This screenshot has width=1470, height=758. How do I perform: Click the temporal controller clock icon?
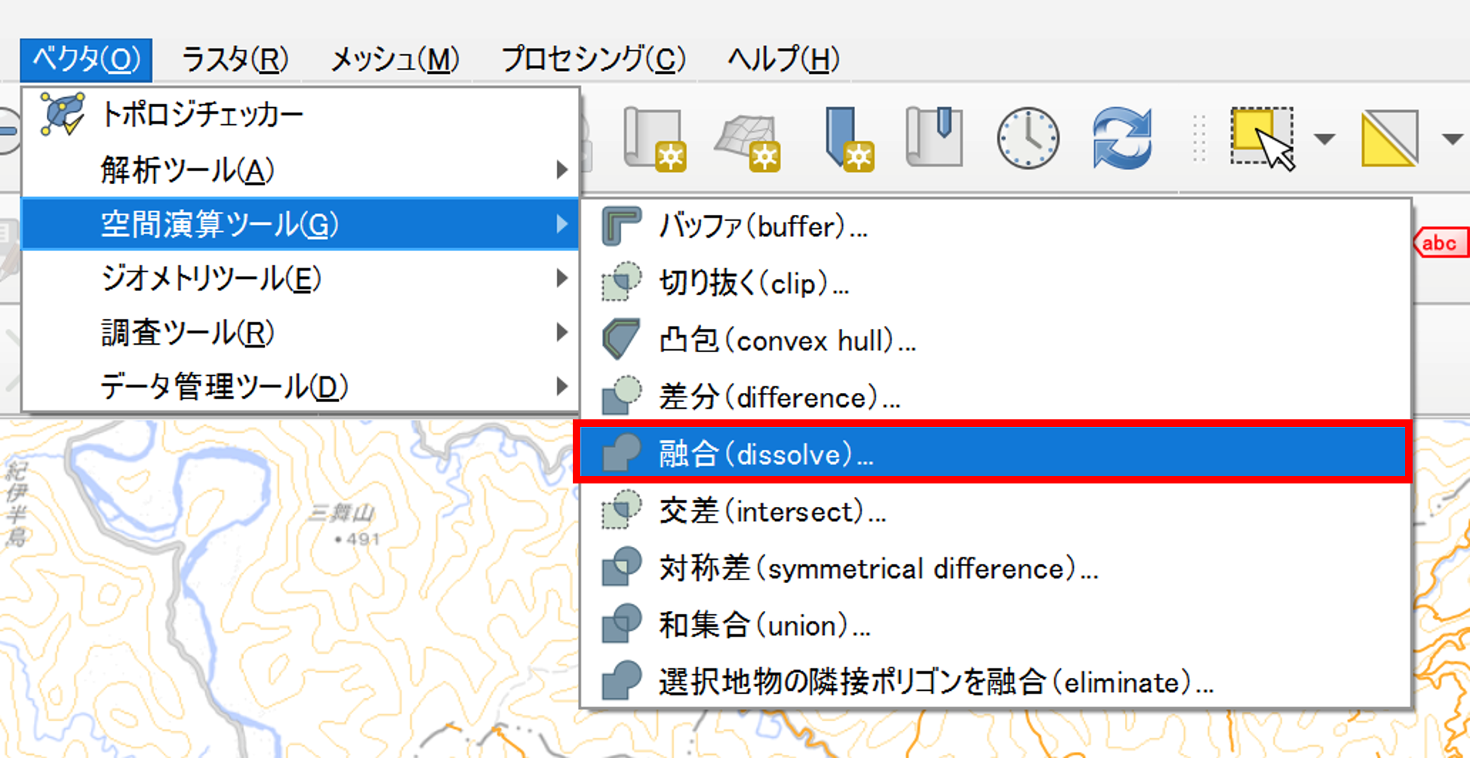(1028, 139)
